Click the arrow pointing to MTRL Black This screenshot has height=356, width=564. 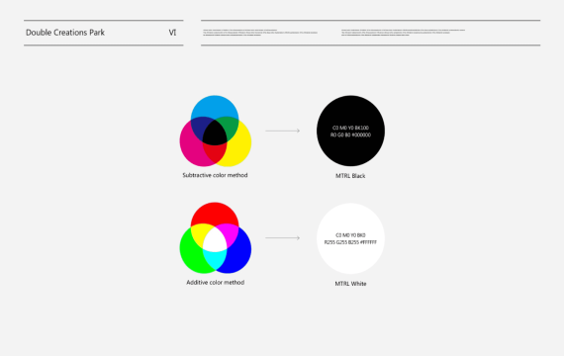point(283,131)
